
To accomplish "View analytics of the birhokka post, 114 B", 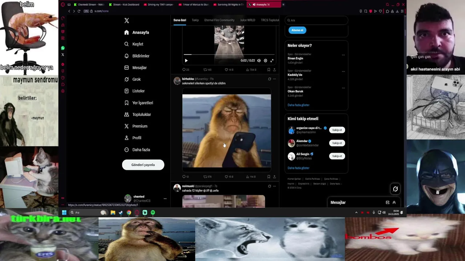I will tap(251, 177).
